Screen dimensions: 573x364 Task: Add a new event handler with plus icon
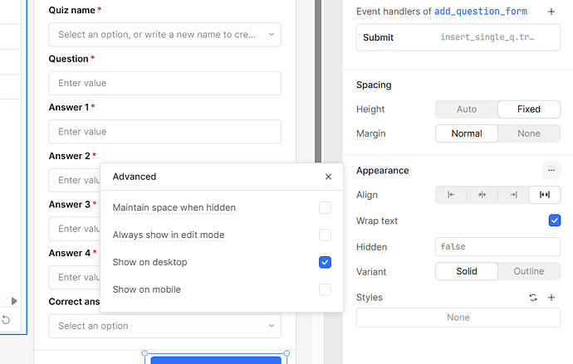point(551,12)
